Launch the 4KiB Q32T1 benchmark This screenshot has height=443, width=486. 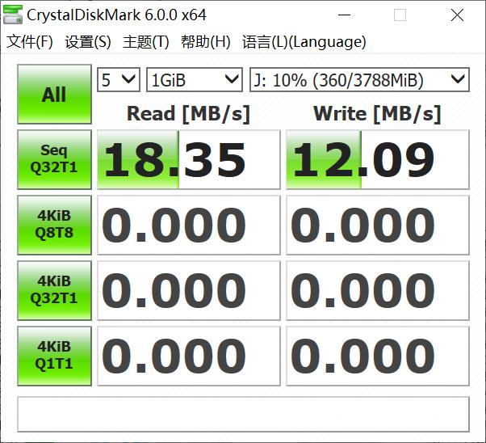click(x=54, y=290)
